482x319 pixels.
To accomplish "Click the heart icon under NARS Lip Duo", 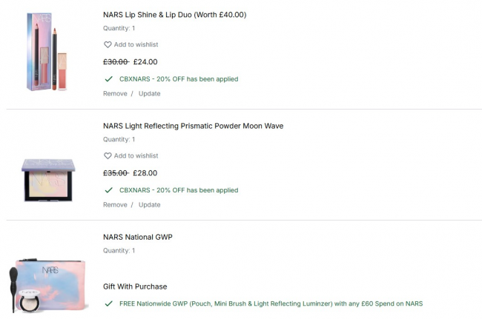I will [108, 45].
